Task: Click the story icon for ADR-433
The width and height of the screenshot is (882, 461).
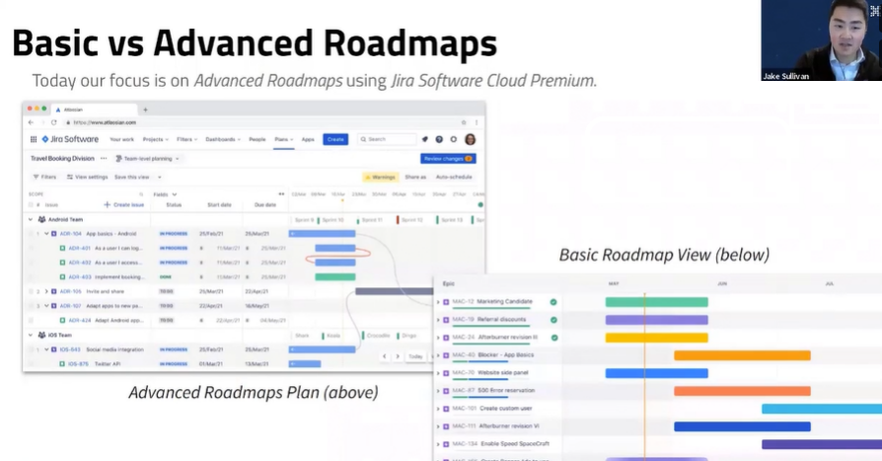Action: coord(62,277)
